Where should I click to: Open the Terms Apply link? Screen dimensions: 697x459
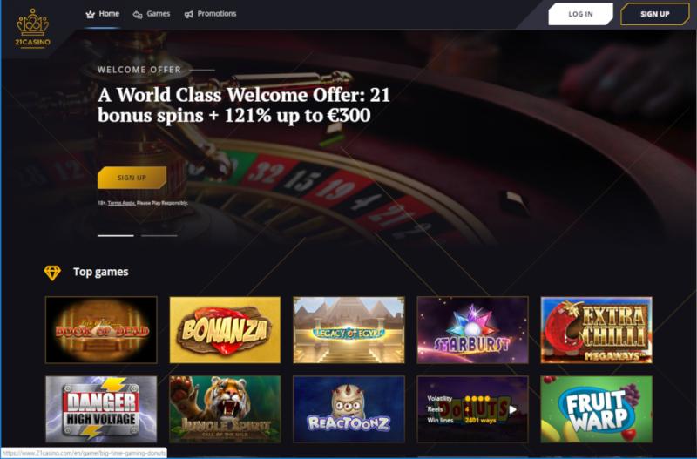(121, 203)
